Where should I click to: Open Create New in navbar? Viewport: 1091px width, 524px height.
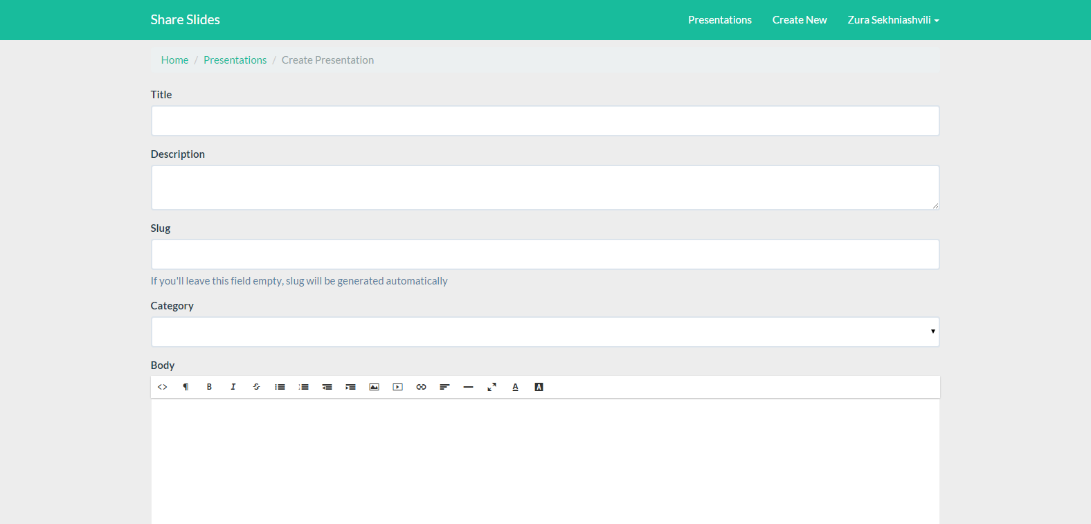pyautogui.click(x=800, y=20)
